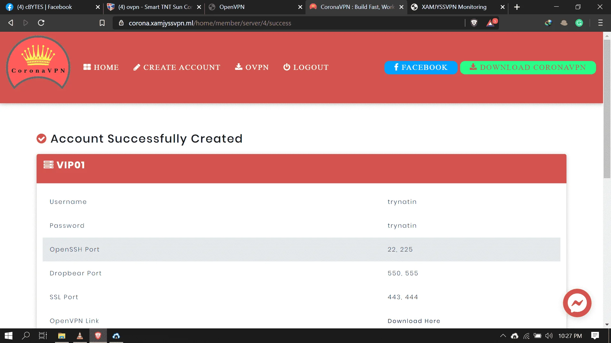The image size is (611, 343).
Task: Switch to the cBYTES Facebook tab
Action: click(x=51, y=7)
